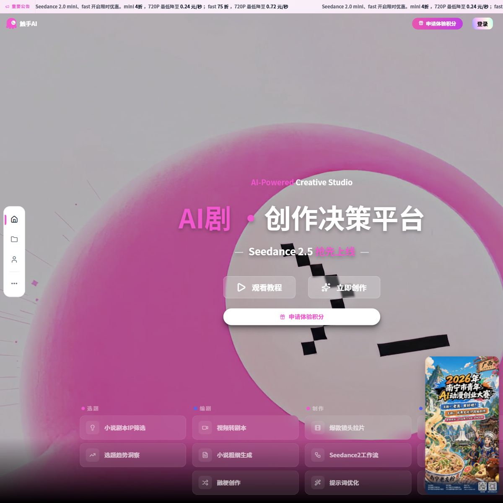503x503 pixels.
Task: Click the AI剧·创作决策平台 headline
Action: point(301,218)
